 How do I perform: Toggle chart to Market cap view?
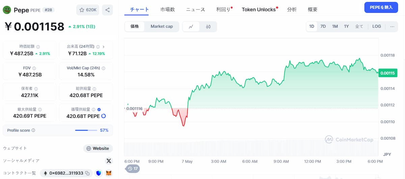pyautogui.click(x=162, y=27)
